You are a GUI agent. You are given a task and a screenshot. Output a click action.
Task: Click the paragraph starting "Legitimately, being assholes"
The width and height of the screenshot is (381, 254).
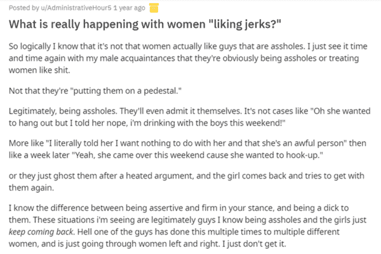[x=189, y=117]
